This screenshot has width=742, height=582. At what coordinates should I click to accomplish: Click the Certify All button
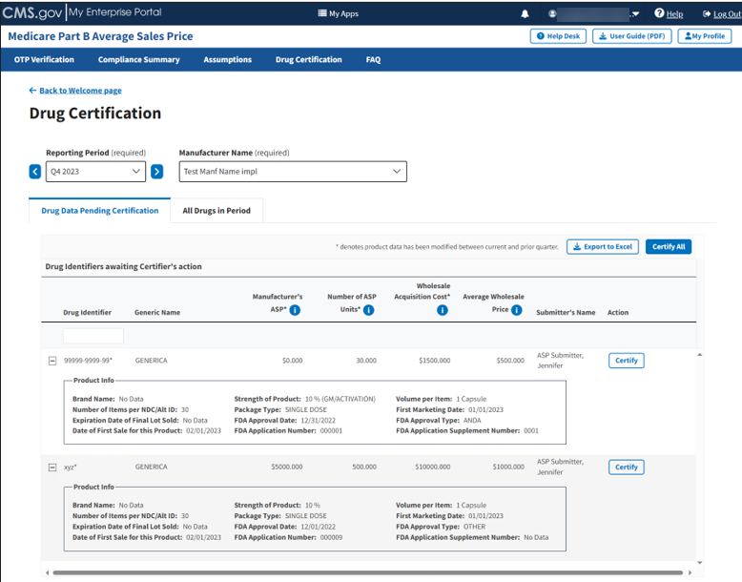(x=668, y=246)
